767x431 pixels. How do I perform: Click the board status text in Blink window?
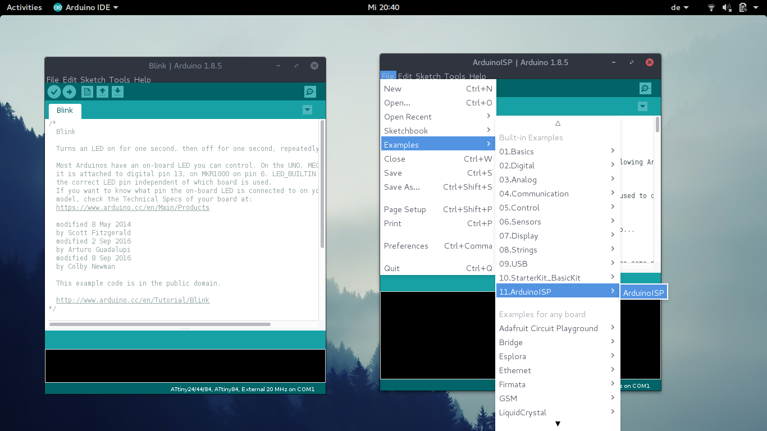[x=243, y=389]
